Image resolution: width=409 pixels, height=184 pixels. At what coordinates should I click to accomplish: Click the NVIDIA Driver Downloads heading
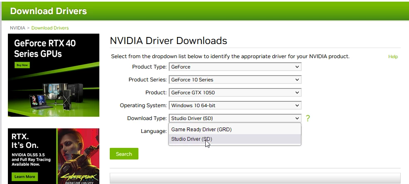pos(168,41)
